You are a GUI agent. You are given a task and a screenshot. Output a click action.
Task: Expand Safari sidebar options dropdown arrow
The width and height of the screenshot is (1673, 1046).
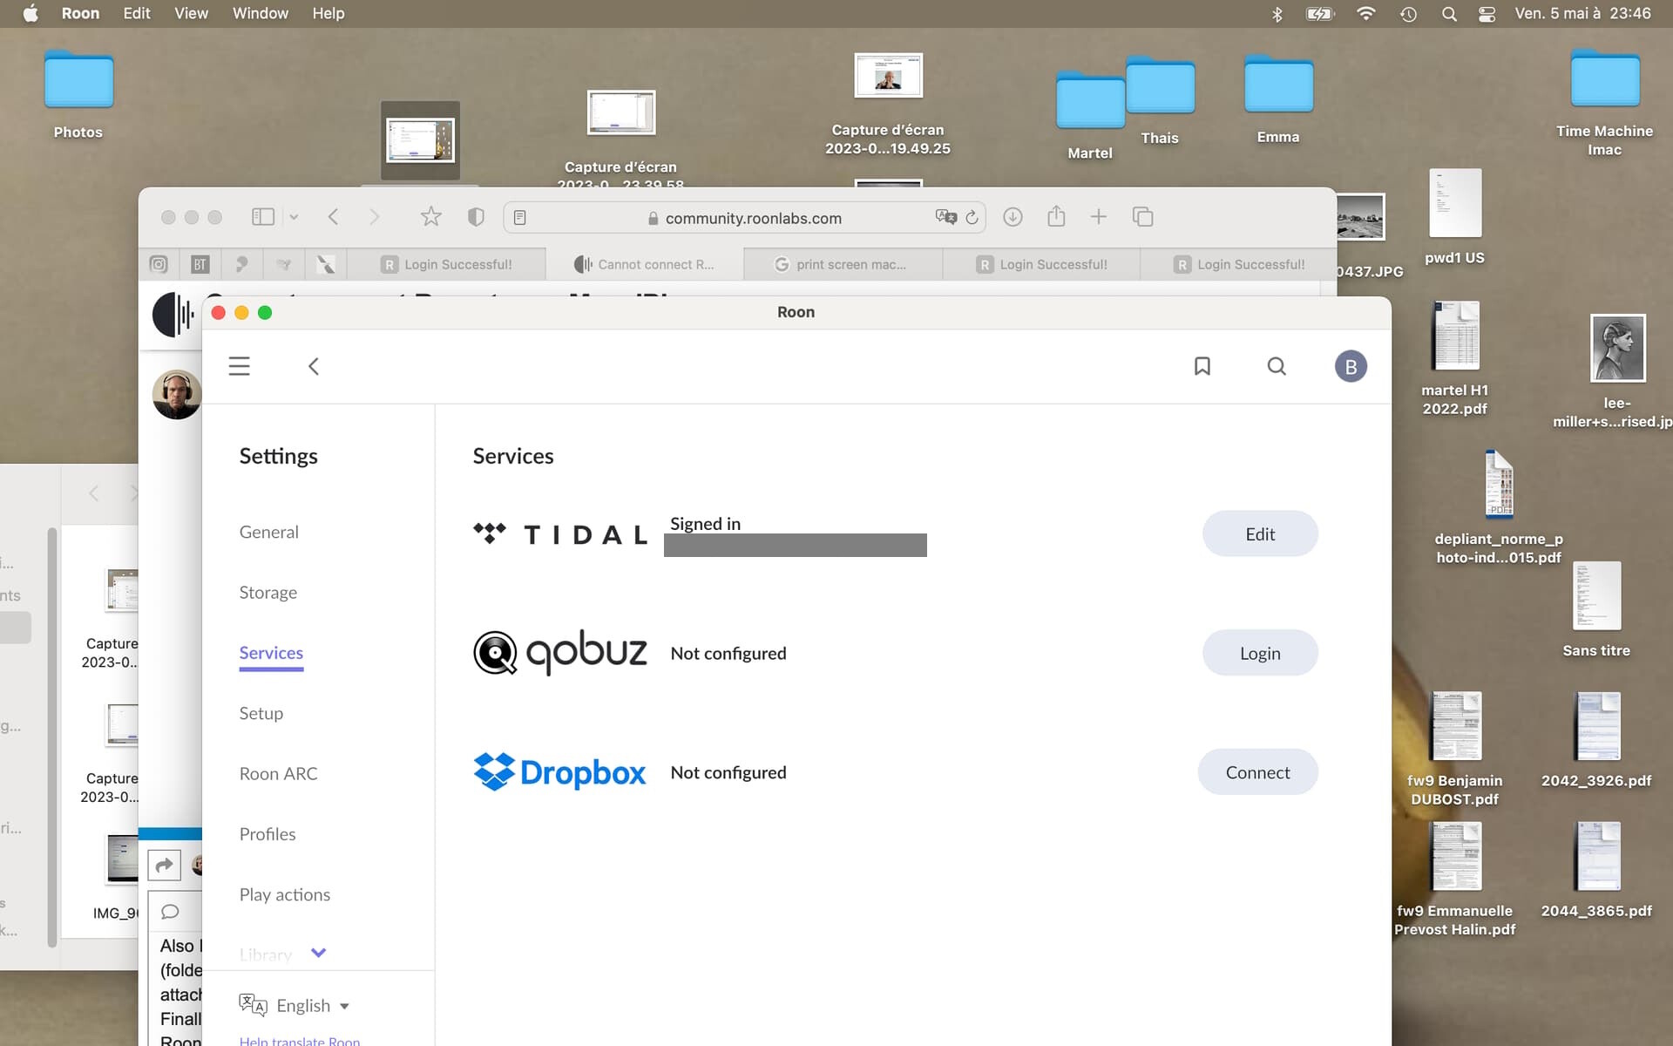294,217
